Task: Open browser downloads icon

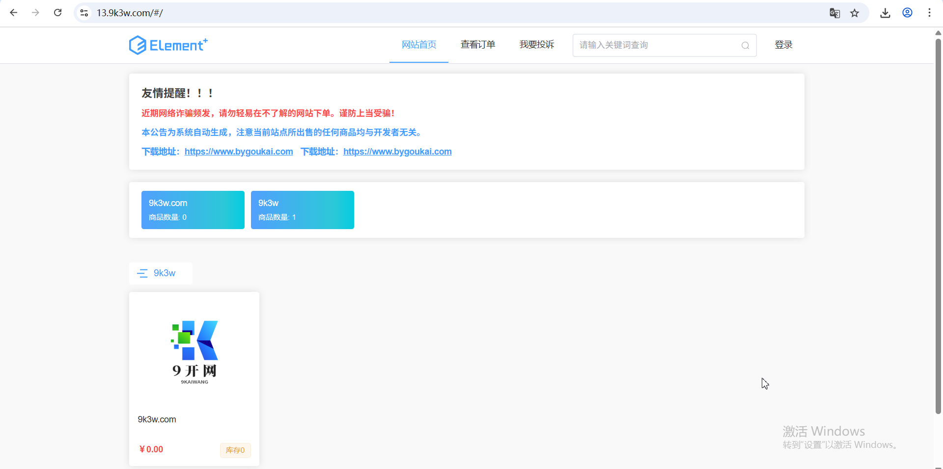Action: 885,13
